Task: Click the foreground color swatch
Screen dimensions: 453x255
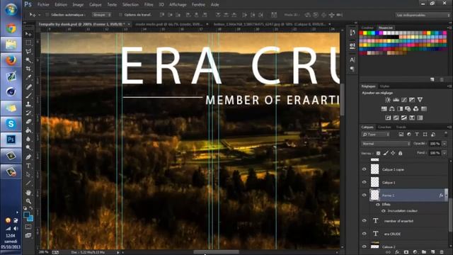Action: pos(27,215)
